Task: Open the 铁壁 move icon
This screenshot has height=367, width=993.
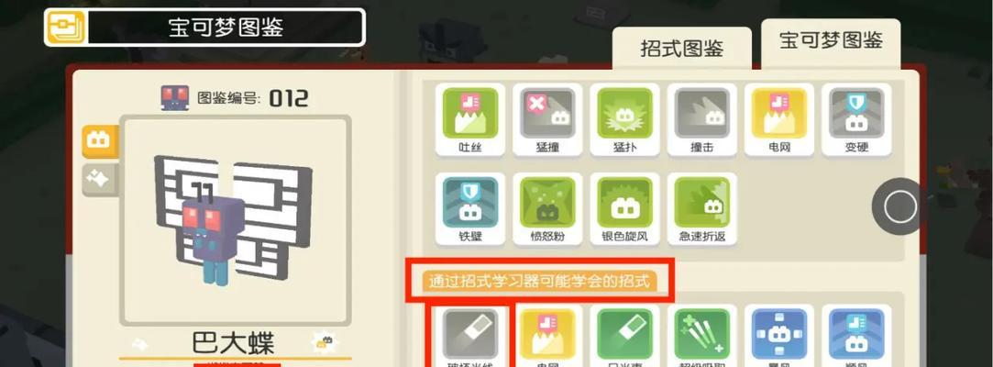Action: (x=469, y=208)
